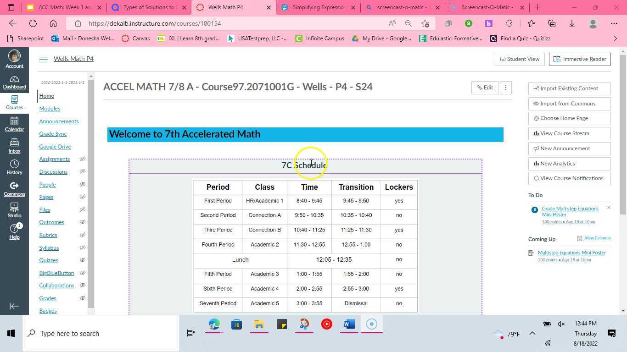Collapse the global navigation sidebar
Viewport: 627px width, 352px height.
pyautogui.click(x=14, y=306)
